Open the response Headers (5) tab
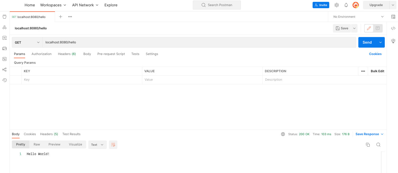Viewport: 398px width, 173px height. (x=49, y=134)
